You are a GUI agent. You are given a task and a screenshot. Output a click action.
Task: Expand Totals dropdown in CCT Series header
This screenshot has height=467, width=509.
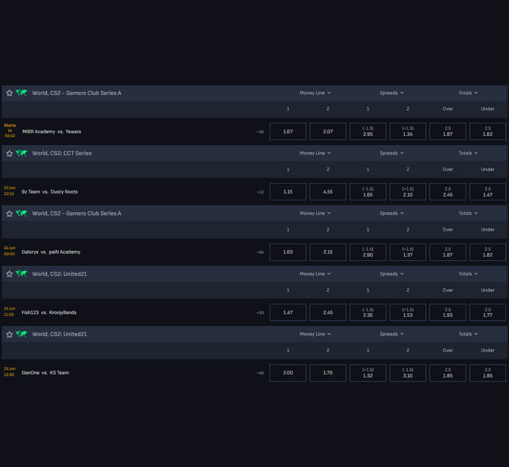pyautogui.click(x=468, y=153)
